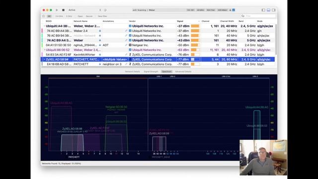The image size is (318, 179).
Task: Select the 2.4 GHz band filter
Action: tap(59, 16)
